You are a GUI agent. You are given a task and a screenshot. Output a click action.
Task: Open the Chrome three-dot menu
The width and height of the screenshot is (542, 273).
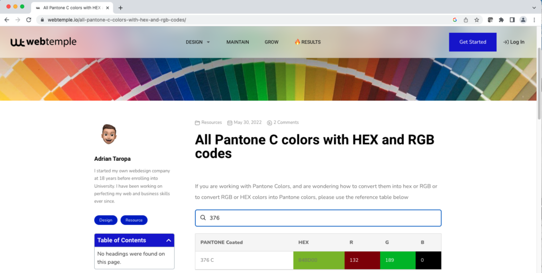click(535, 20)
